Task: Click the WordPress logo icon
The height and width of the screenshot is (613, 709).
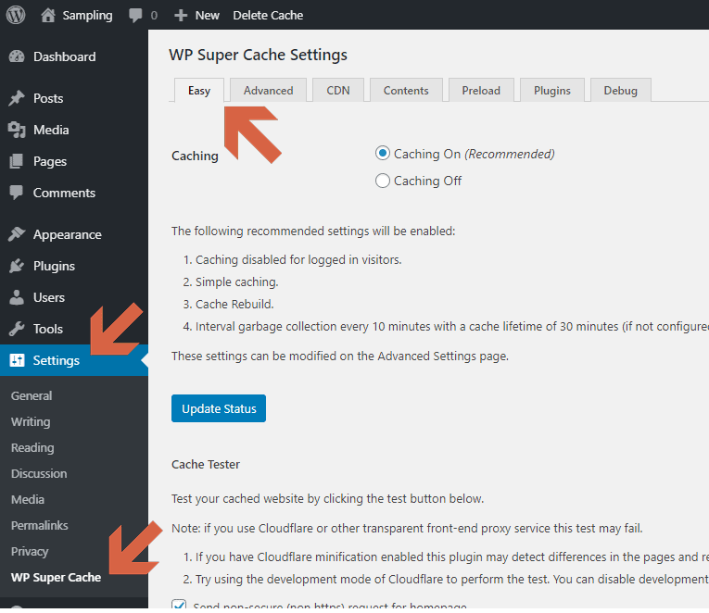Action: (16, 15)
